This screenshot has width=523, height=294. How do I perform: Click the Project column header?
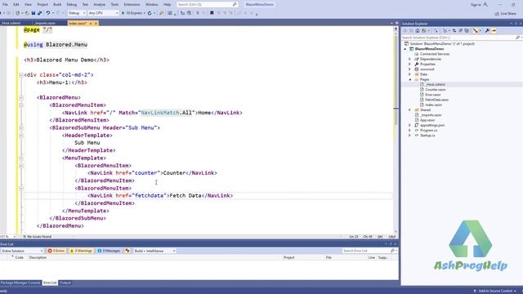coord(288,258)
